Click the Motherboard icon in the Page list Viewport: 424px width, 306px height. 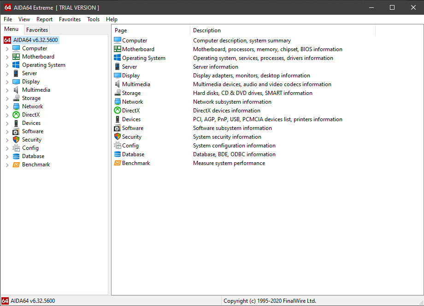pos(118,49)
